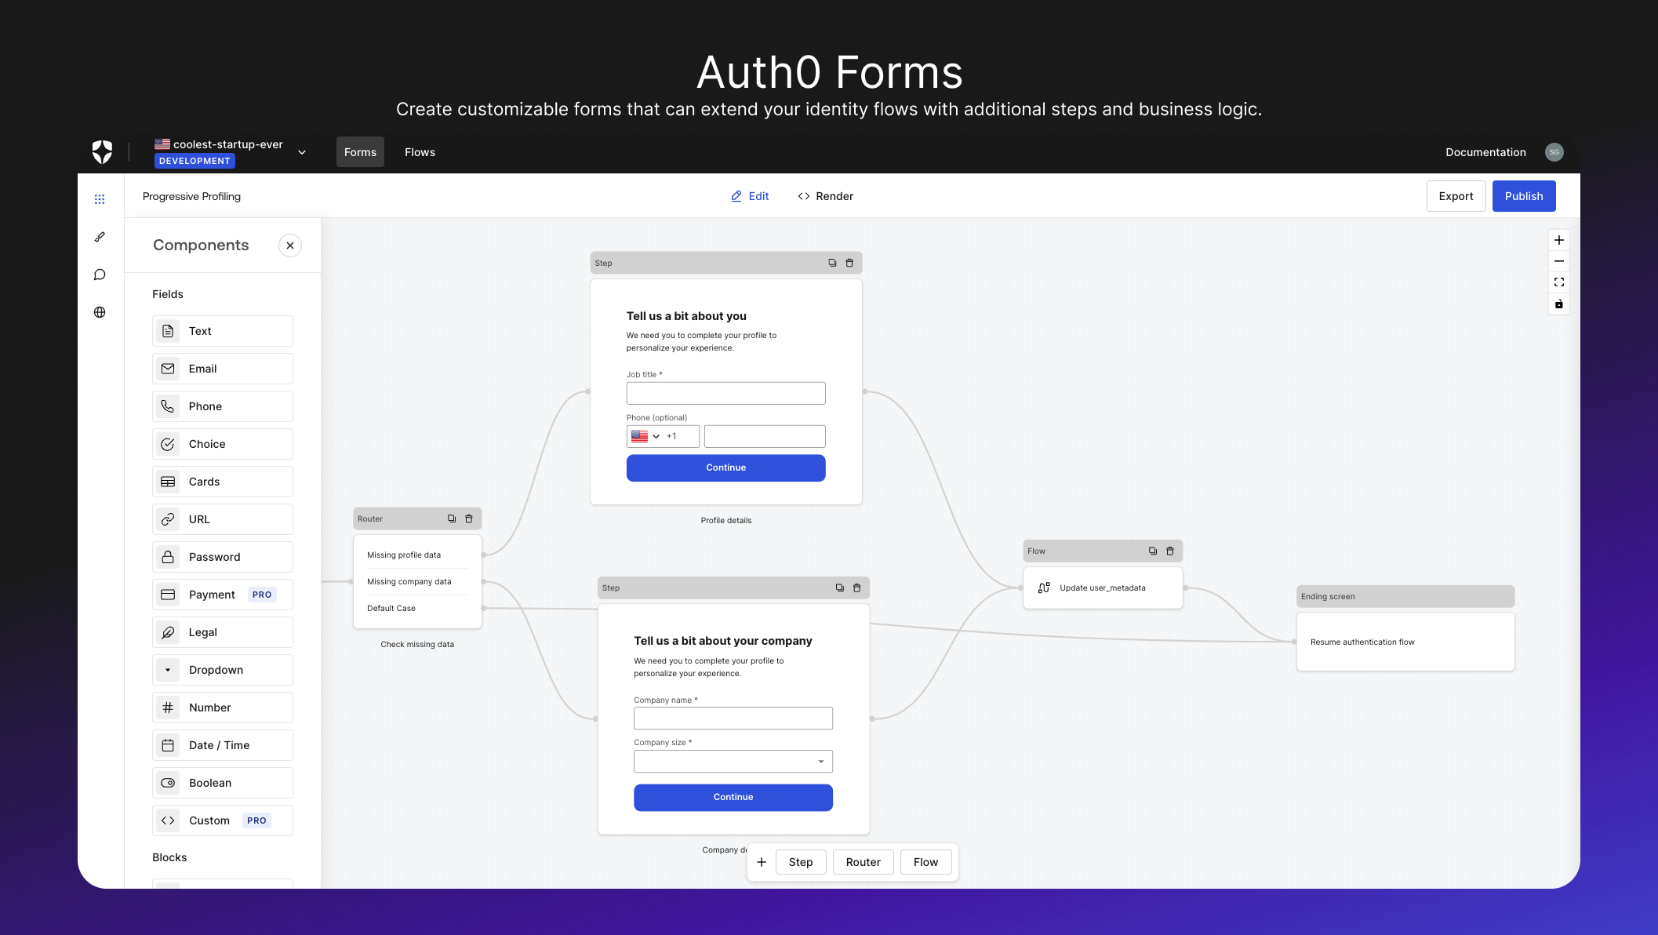Click the Publish button
This screenshot has width=1658, height=935.
coord(1524,196)
